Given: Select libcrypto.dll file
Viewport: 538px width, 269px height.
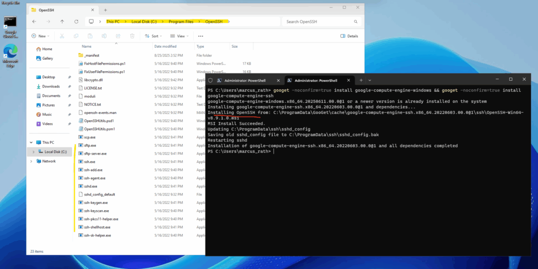Looking at the screenshot, I should point(90,80).
